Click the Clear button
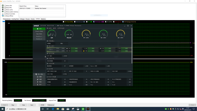Viewport: 197px width, 111px height. point(23,105)
